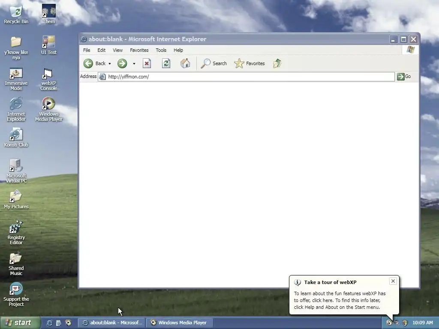Launch Windows Media Player desktop shortcut

click(x=49, y=109)
